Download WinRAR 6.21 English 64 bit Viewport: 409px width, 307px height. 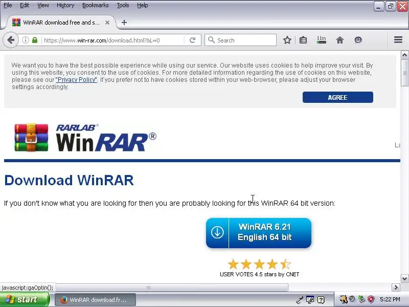coord(259,233)
